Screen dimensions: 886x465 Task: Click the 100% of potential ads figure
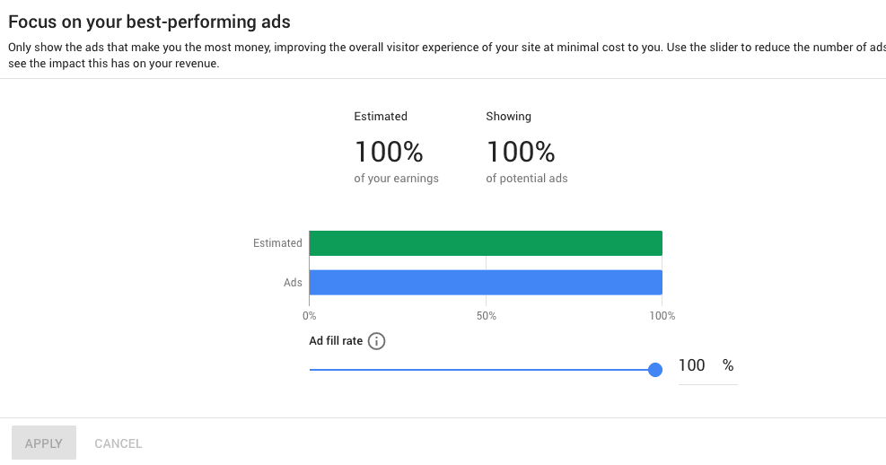(x=521, y=151)
